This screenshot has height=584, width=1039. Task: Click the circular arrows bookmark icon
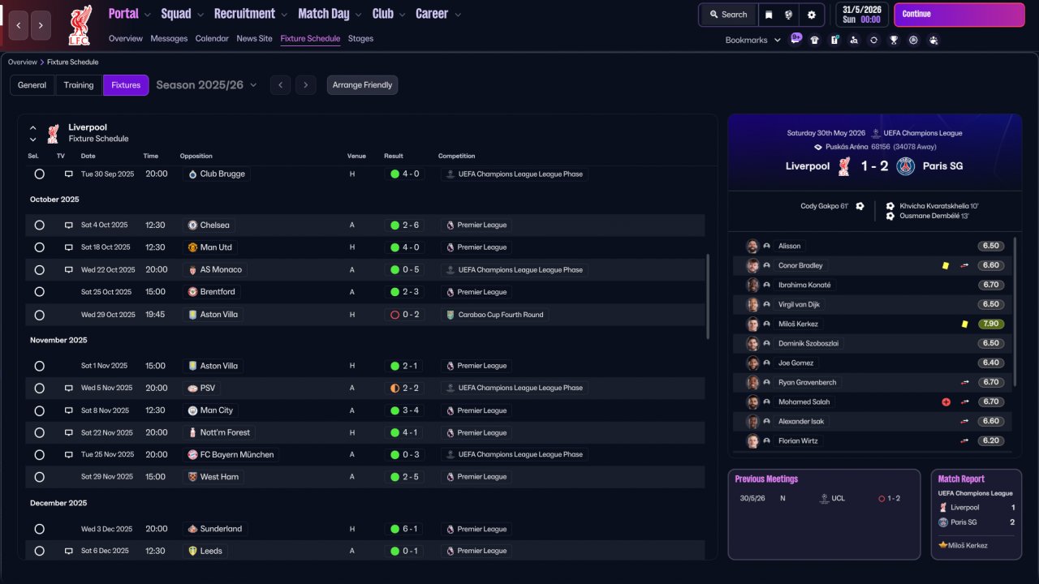click(x=873, y=40)
